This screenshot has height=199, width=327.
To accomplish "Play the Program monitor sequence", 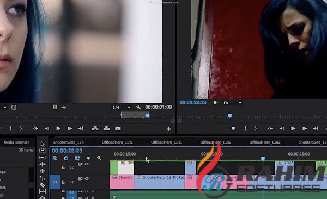I will [x=293, y=129].
